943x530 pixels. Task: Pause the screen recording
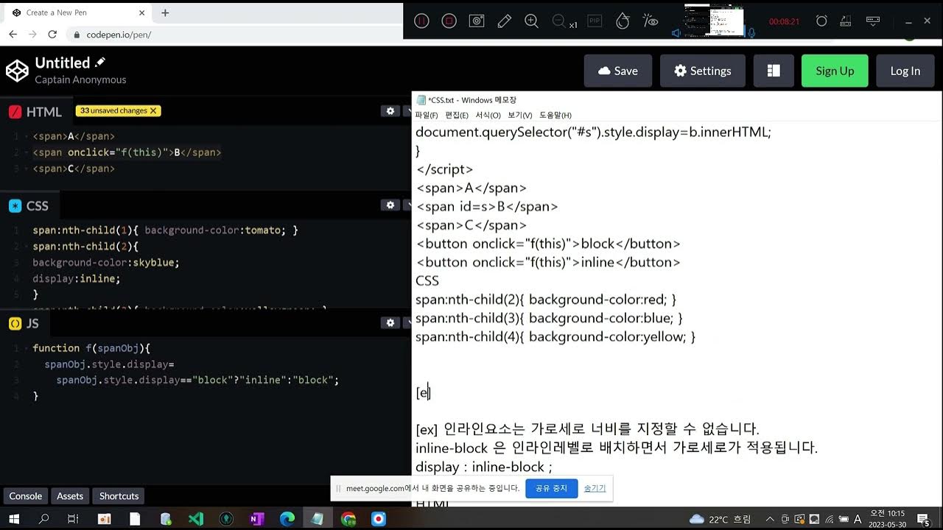tap(421, 21)
